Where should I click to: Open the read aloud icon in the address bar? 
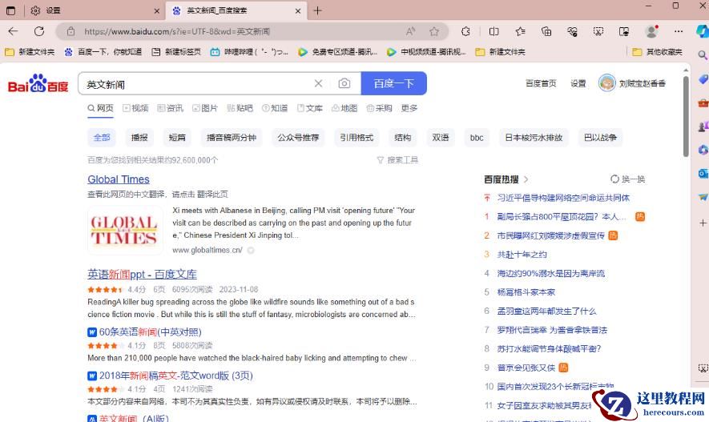pyautogui.click(x=410, y=31)
